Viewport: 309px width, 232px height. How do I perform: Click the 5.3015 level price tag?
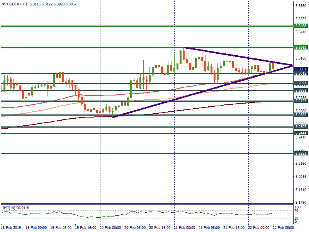click(301, 73)
